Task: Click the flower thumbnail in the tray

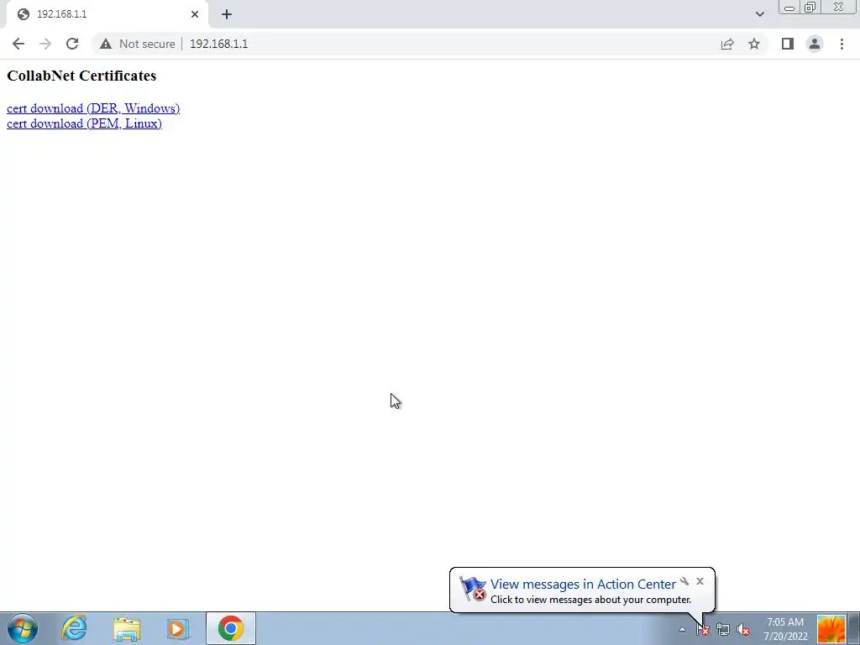Action: point(831,628)
